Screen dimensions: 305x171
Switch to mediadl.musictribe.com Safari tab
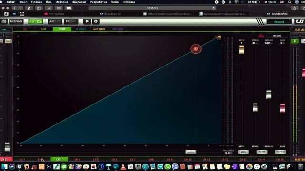[168, 14]
